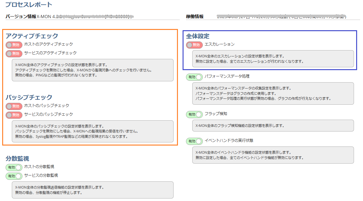This screenshot has height=201, width=363.
Task: Click the フラップ検知 description box
Action: [x=273, y=126]
